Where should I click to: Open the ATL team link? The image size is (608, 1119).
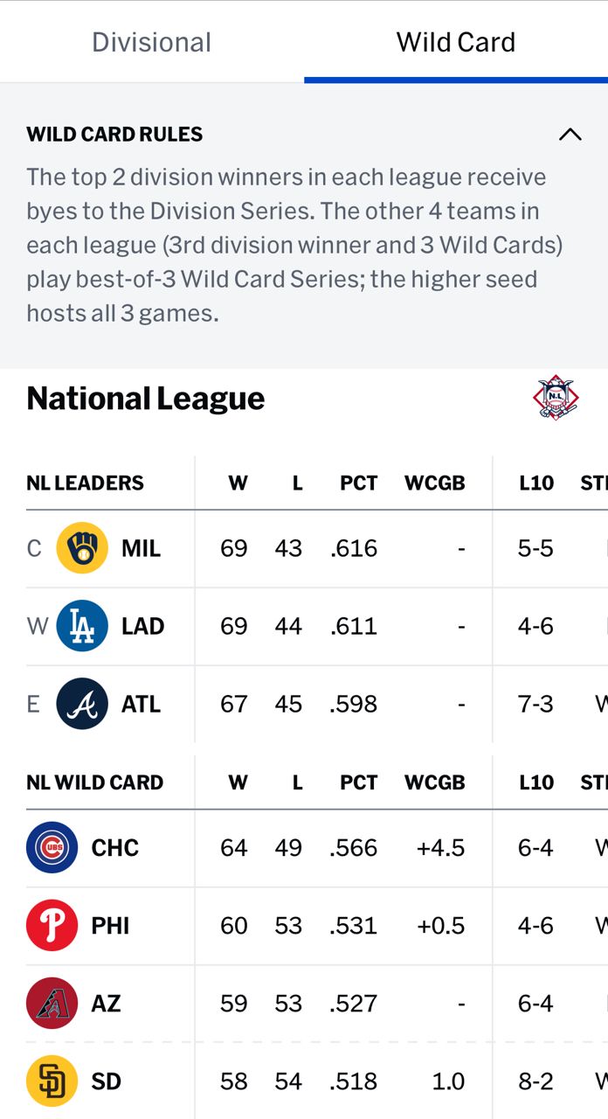(141, 704)
